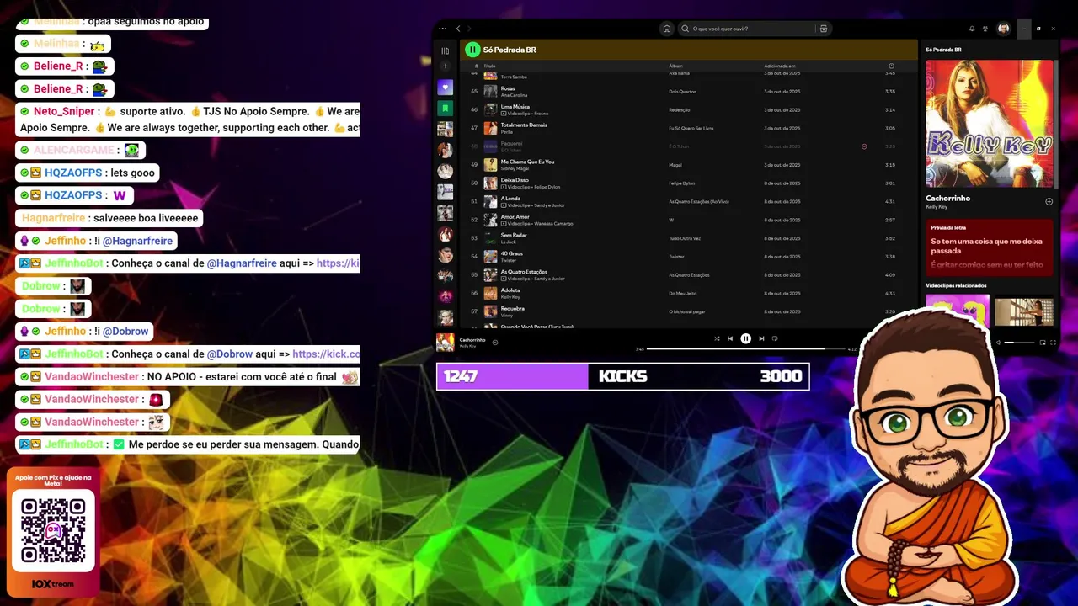1078x606 pixels.
Task: Add Cachorrinho via plus in right panel
Action: click(x=1049, y=201)
